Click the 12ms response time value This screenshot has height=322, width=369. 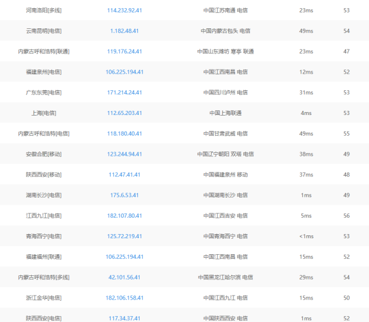(x=306, y=72)
